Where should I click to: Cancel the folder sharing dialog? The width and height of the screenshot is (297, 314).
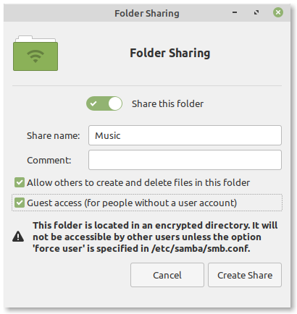(x=167, y=275)
